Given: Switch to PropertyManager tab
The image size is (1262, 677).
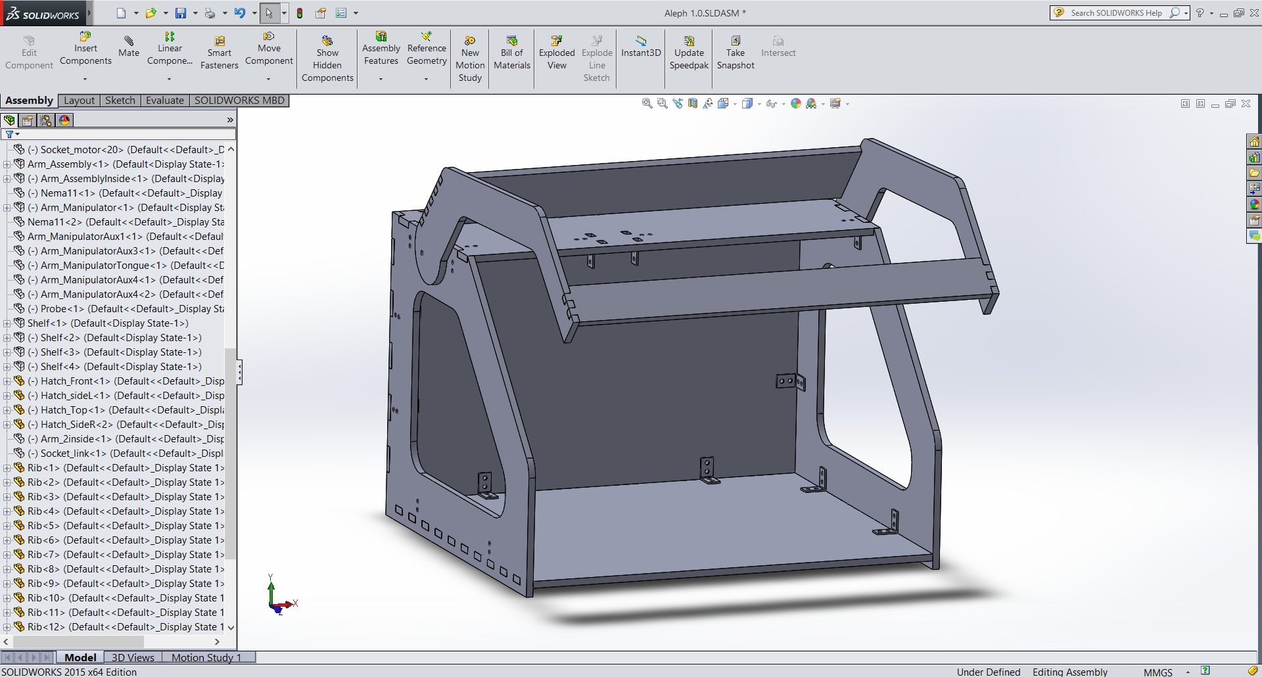Looking at the screenshot, I should pos(28,120).
